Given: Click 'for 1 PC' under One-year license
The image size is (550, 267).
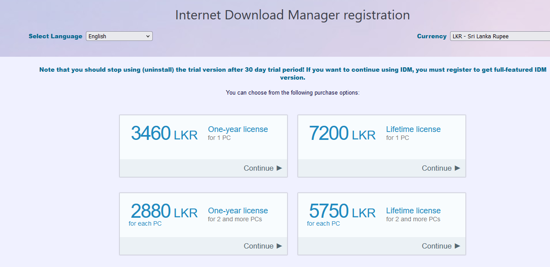Looking at the screenshot, I should pyautogui.click(x=219, y=138).
